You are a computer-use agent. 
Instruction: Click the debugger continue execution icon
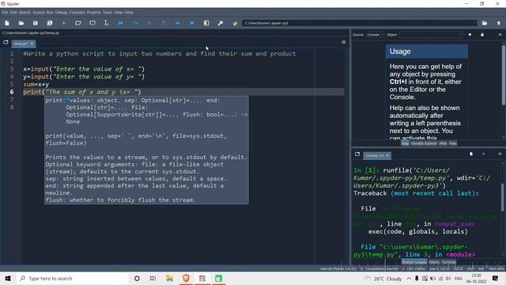pos(177,23)
